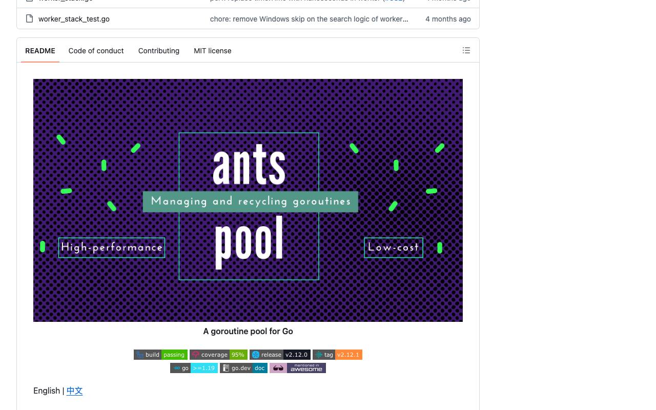
Task: Open the Contributing tab
Action: click(x=159, y=51)
